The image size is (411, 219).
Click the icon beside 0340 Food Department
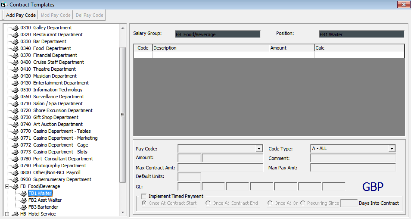[15, 49]
